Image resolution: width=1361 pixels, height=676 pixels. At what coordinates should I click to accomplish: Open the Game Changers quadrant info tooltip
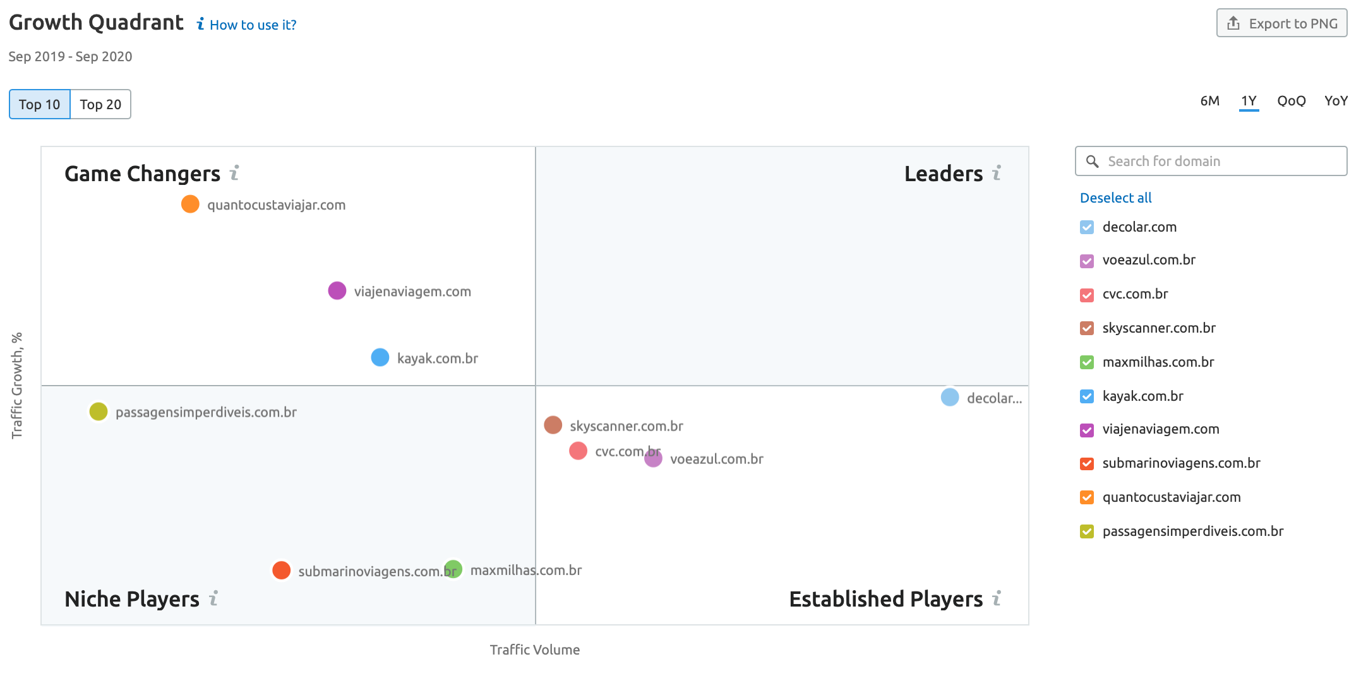(234, 173)
